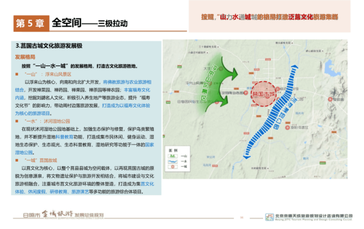Click the red map marker in the far east hills
The height and width of the screenshot is (229, 364).
(x=330, y=99)
